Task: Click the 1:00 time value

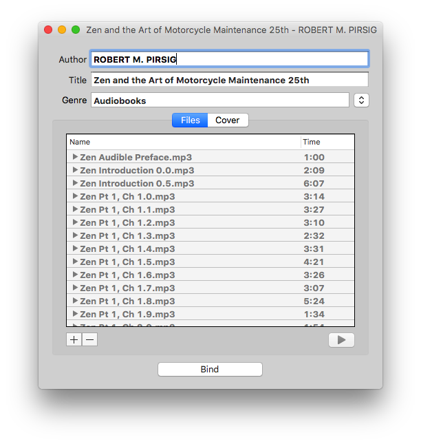Action: pos(314,157)
